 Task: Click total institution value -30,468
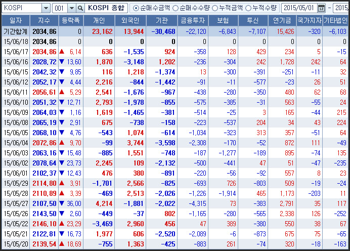tap(163, 31)
